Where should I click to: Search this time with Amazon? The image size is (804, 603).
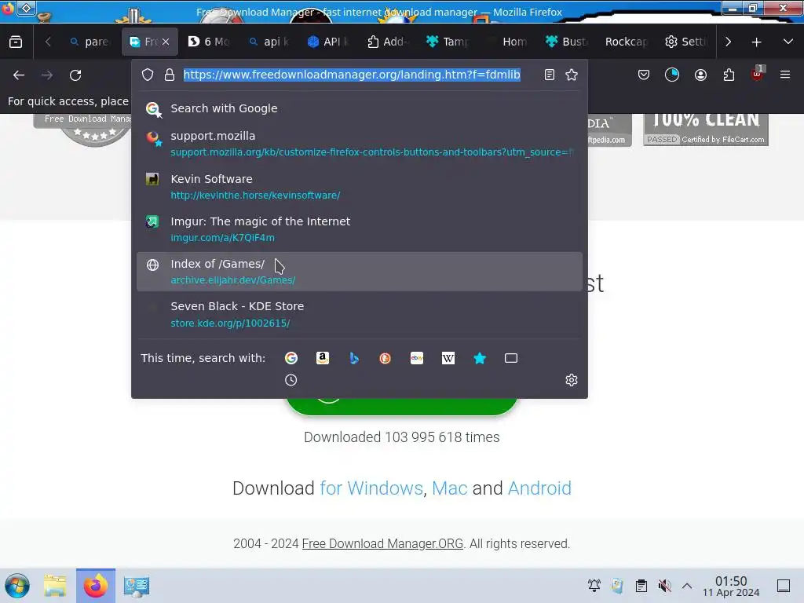[x=323, y=358]
